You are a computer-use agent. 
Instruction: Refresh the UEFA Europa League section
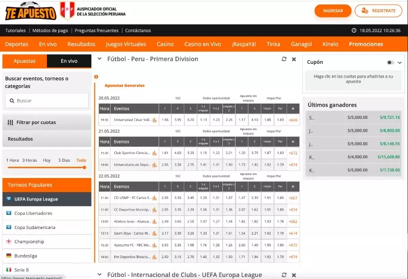(x=284, y=275)
